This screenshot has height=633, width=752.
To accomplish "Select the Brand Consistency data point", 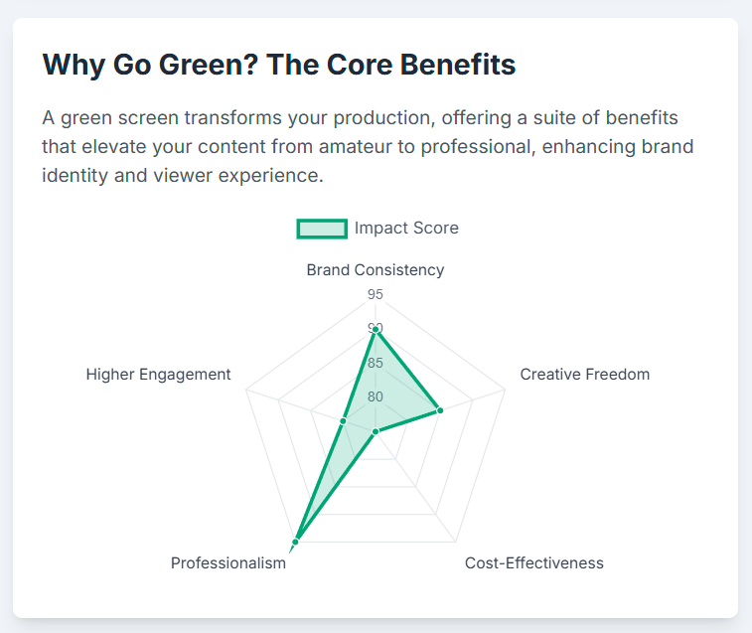I will [376, 329].
